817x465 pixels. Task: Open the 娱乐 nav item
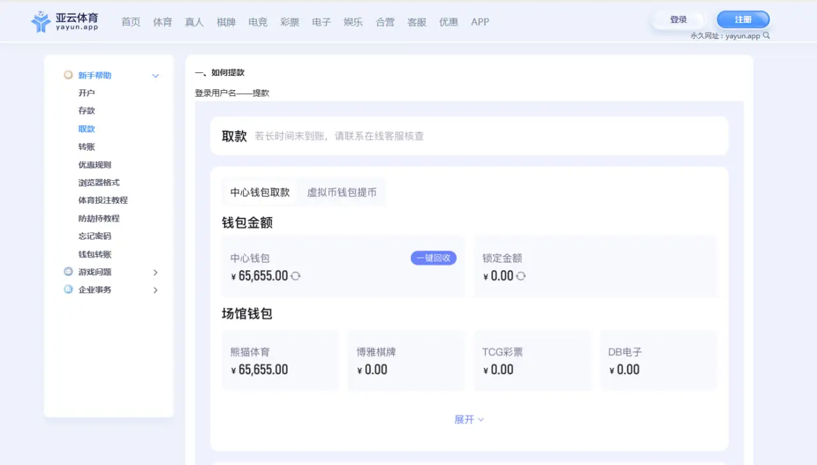353,22
